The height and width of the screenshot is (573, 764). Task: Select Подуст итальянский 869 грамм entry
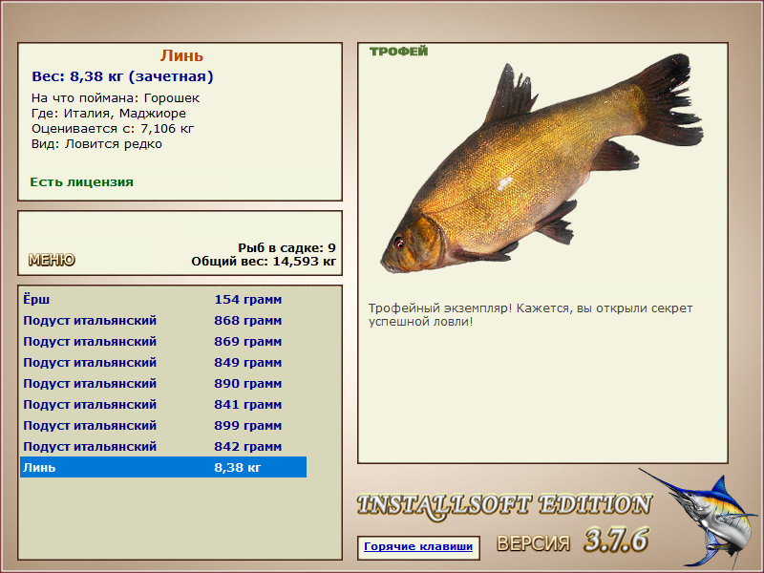point(163,341)
